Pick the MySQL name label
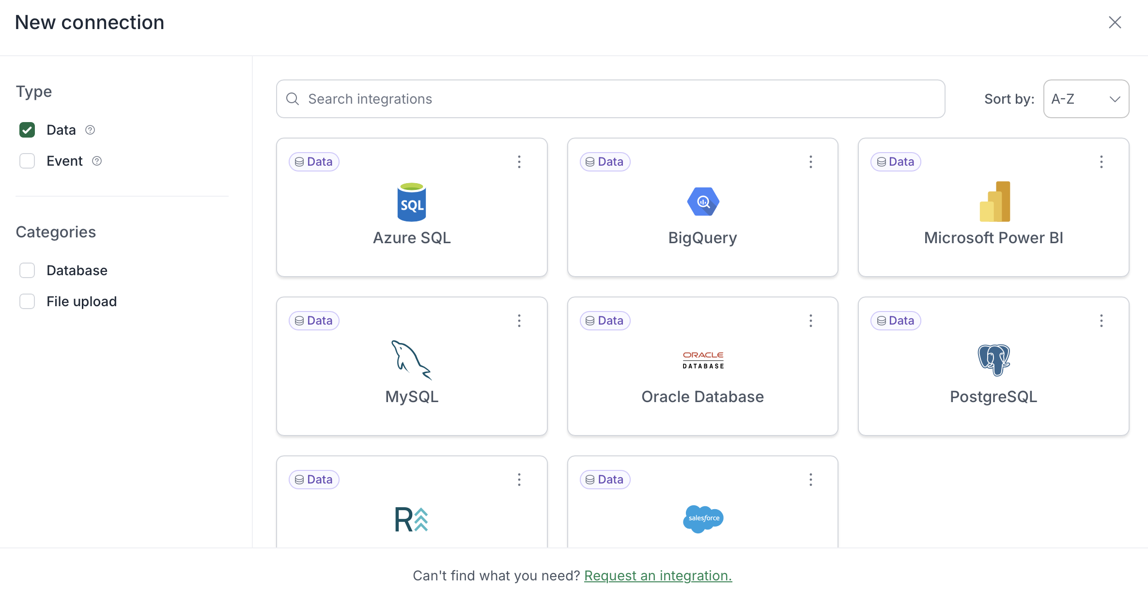 (412, 397)
